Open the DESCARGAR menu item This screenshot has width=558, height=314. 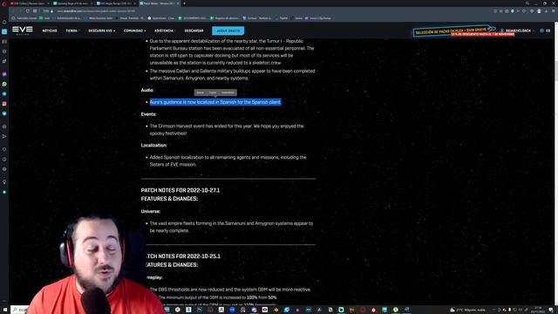tap(194, 31)
